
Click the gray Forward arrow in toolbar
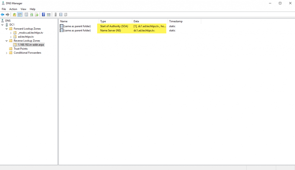[7, 14]
